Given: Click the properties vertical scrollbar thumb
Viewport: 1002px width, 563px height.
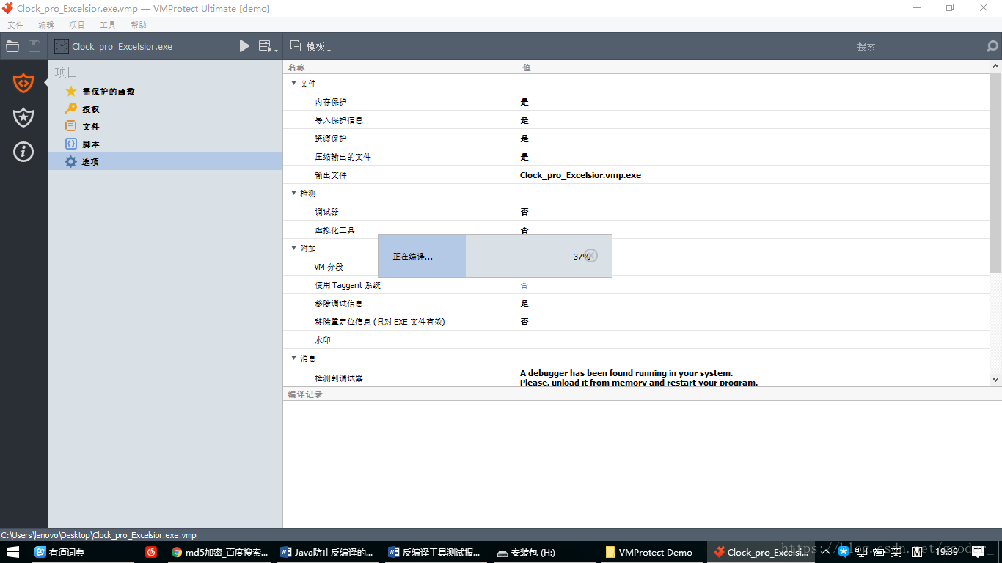Looking at the screenshot, I should pyautogui.click(x=995, y=172).
